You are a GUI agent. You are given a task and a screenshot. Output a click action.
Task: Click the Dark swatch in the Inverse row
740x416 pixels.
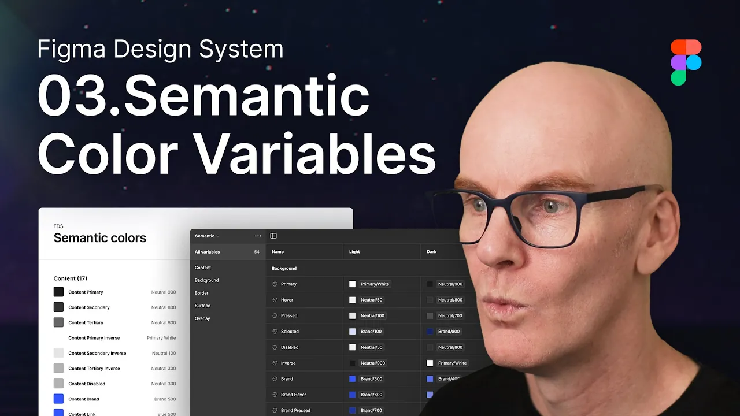click(x=430, y=363)
